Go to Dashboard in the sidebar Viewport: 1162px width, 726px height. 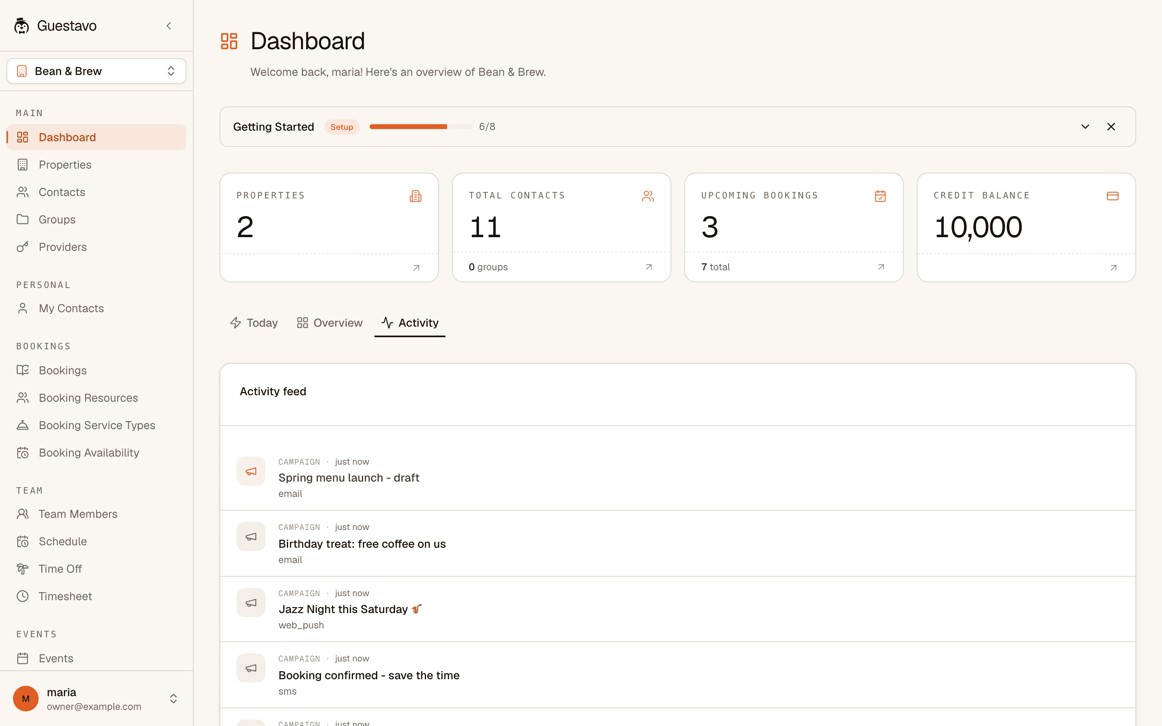[x=96, y=137]
